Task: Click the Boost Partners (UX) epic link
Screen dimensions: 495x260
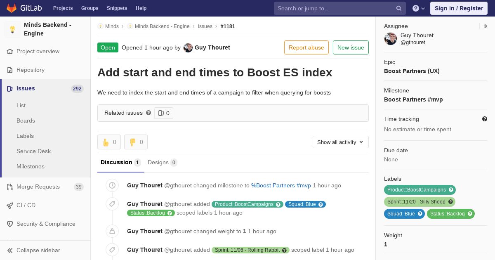Action: 412,71
